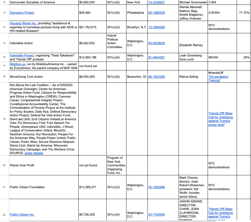The image size is (251, 222).
Task: Click EIN link 85-1066939
Action: click(x=156, y=13)
